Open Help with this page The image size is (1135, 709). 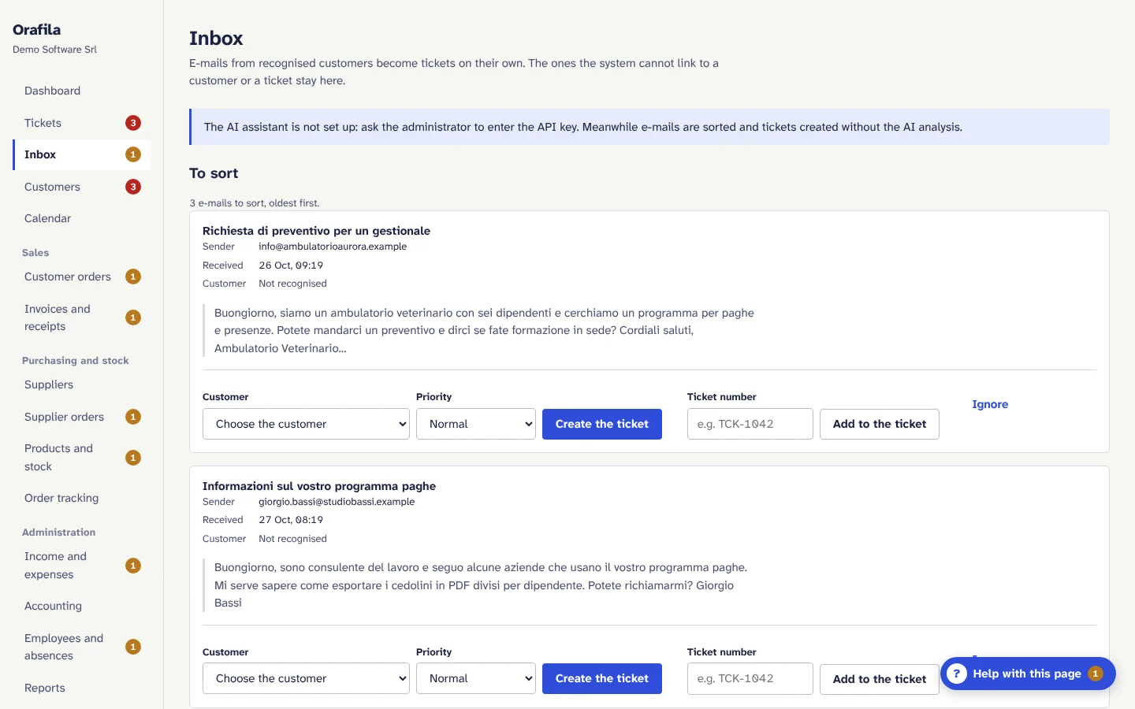pyautogui.click(x=1028, y=674)
